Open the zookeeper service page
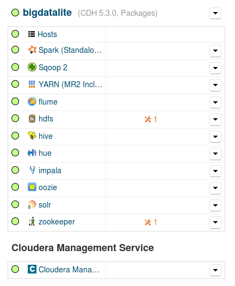Screen dimensions: 235x286 click(57, 222)
